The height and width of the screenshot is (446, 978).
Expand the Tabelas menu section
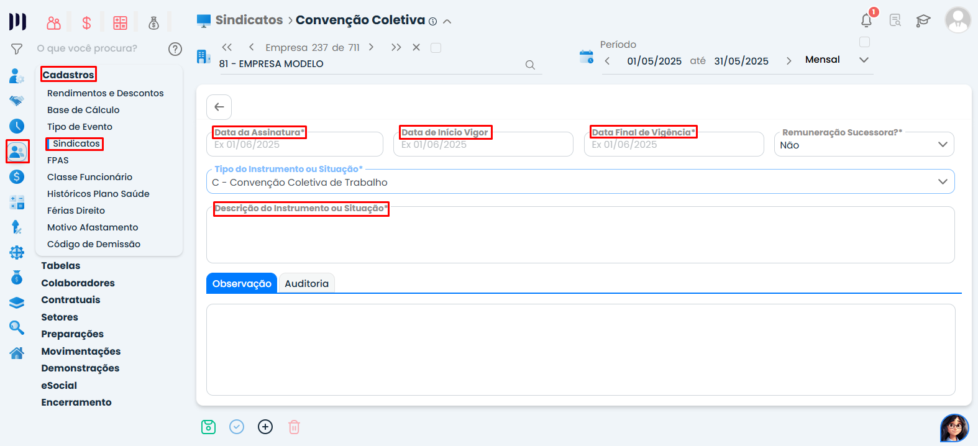(61, 266)
